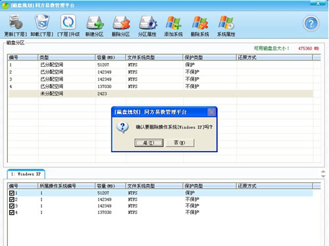329x246 pixels.
Task: Click lower table 所属操作系统编号 header
Action: tap(66, 186)
